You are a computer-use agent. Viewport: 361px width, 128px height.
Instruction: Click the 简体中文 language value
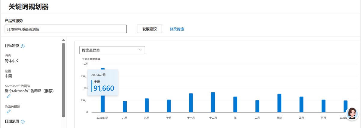tap(12, 61)
